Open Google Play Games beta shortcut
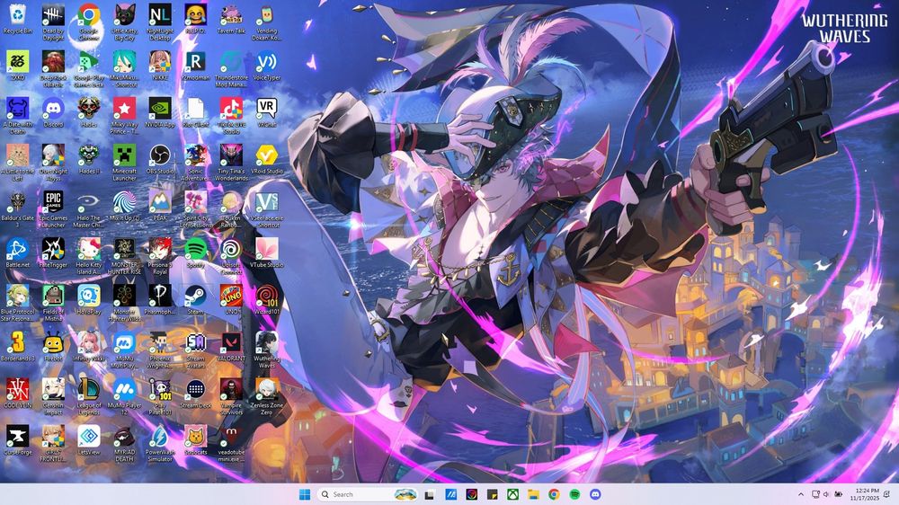The image size is (899, 505). (89, 69)
